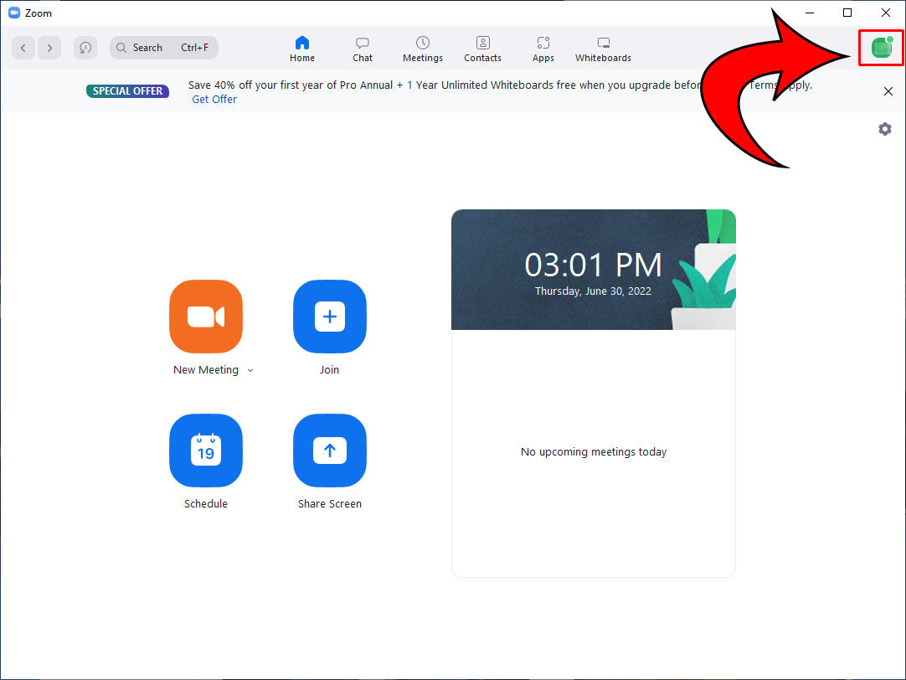Expand the New Meeting options chevron

tap(250, 369)
